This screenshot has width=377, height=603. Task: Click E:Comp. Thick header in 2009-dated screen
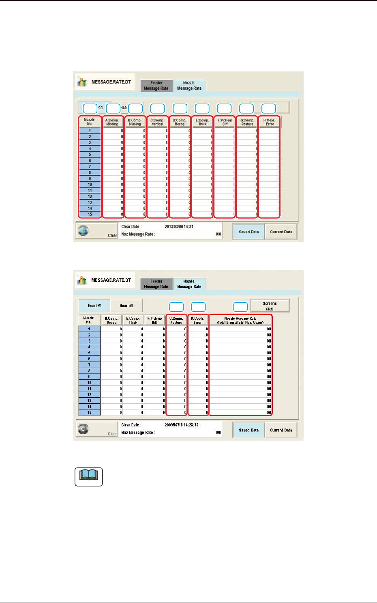pos(133,321)
